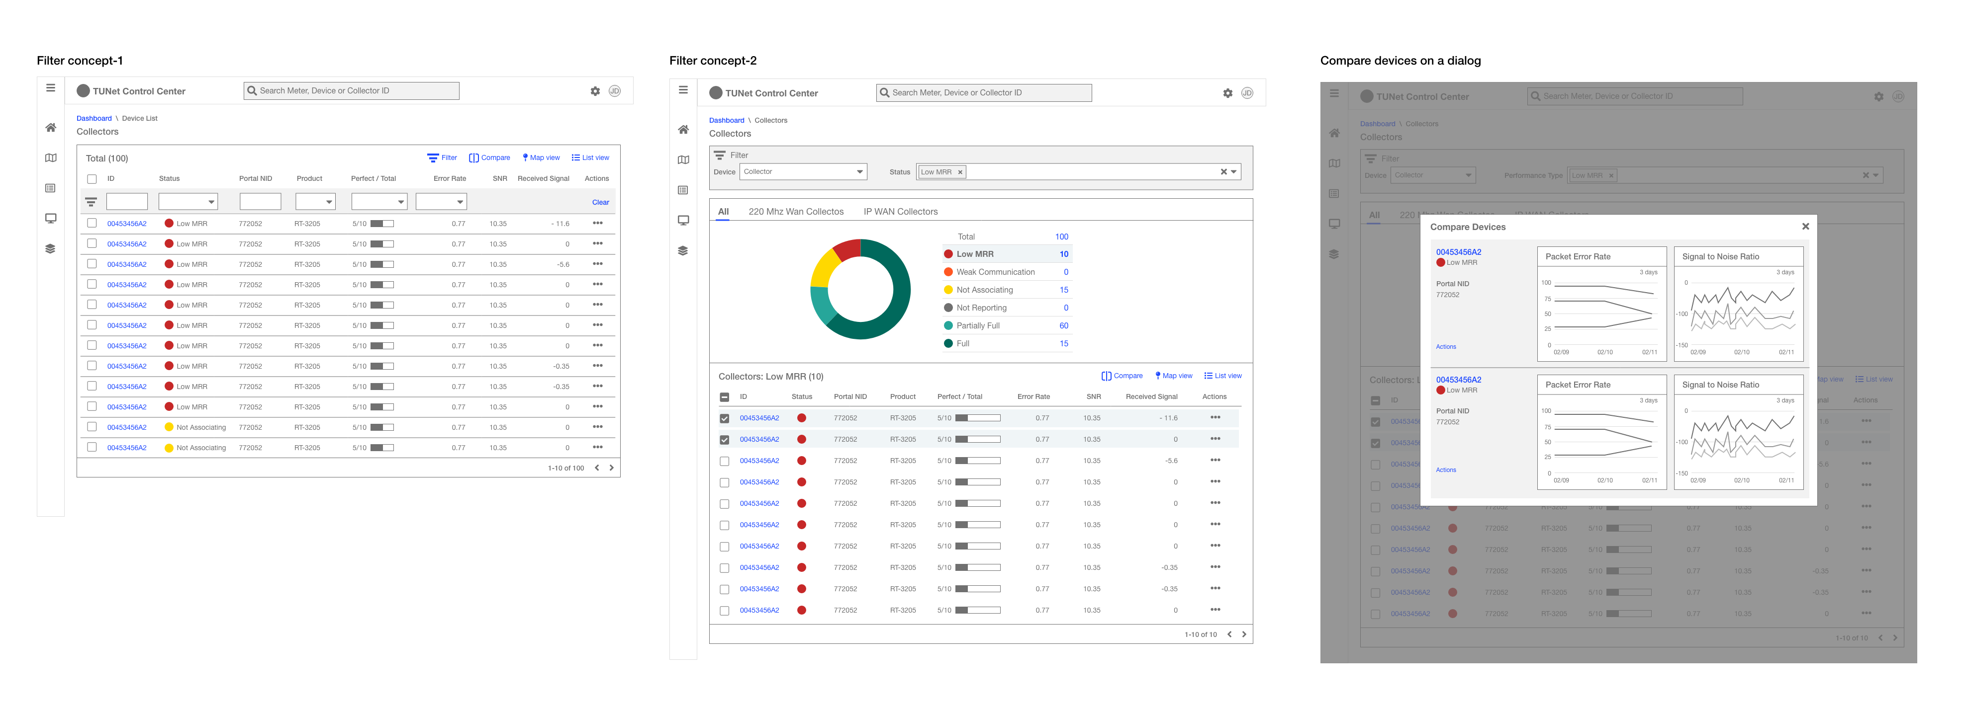The image size is (1967, 707).
Task: Click monitor icon in Filter concept-1 sidebar
Action: point(50,218)
